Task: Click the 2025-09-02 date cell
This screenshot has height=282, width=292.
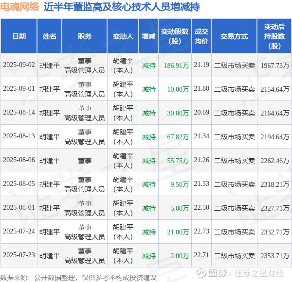Action: (x=19, y=65)
